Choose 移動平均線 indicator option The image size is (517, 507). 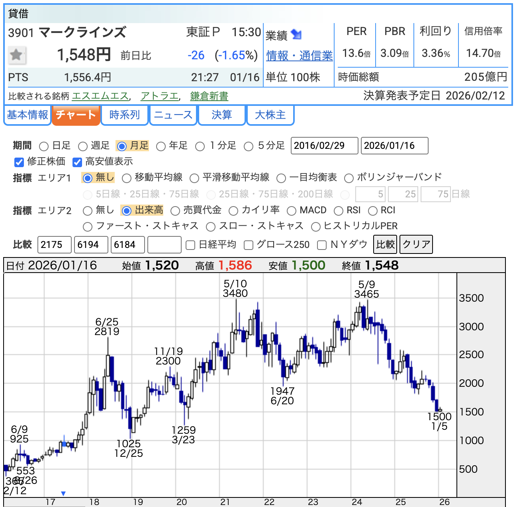[x=127, y=178]
